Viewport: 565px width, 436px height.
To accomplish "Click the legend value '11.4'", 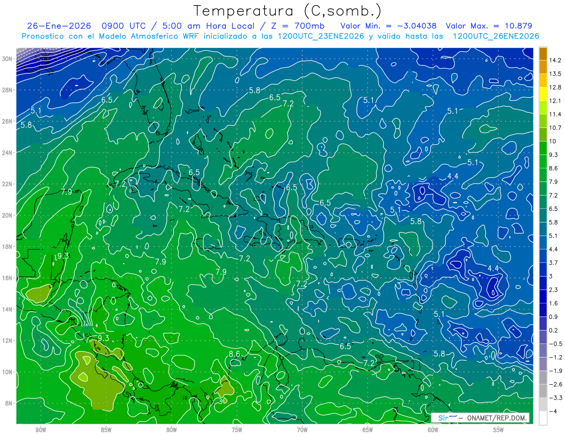I will 556,114.
